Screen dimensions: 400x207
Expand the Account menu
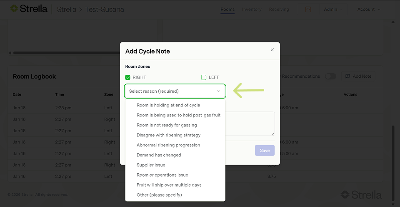click(369, 9)
